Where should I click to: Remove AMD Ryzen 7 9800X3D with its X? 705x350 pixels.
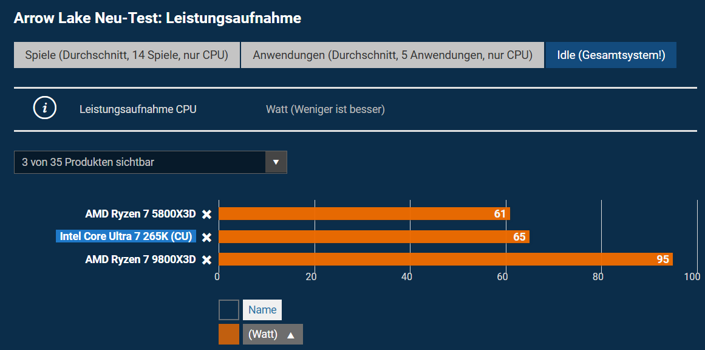207,259
